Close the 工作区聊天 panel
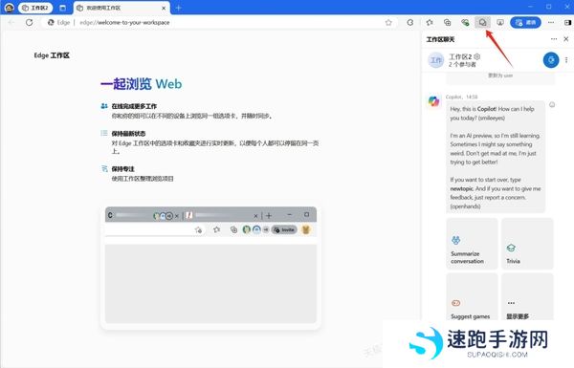This screenshot has width=574, height=368. pyautogui.click(x=566, y=39)
